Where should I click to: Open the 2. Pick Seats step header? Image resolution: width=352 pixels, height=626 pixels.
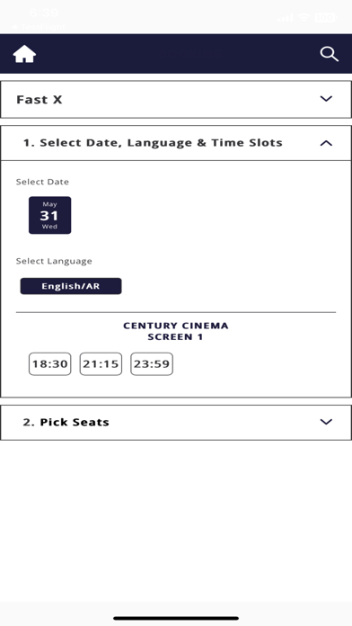[176, 423]
